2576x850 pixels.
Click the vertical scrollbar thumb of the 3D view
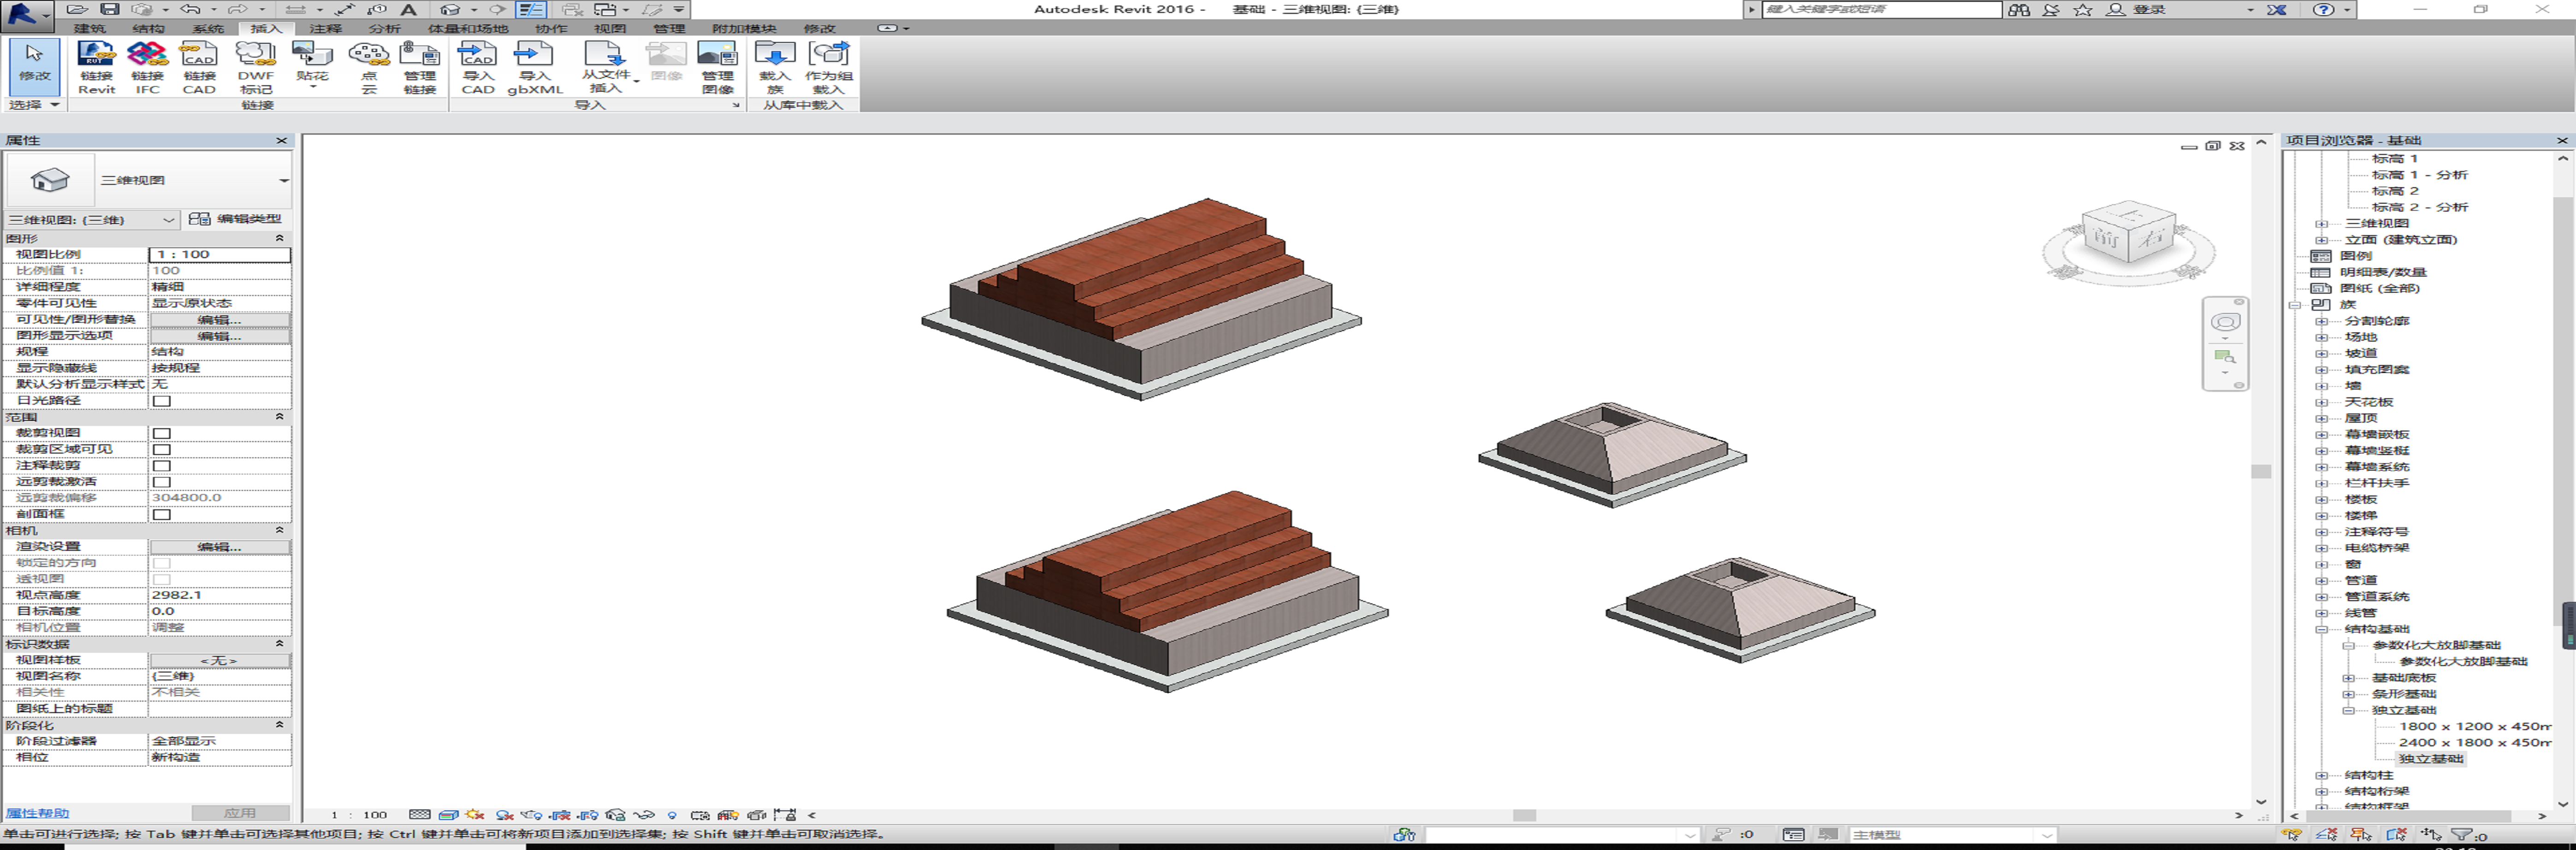point(2261,471)
